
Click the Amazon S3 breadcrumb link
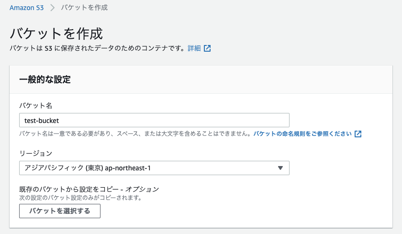coord(27,8)
